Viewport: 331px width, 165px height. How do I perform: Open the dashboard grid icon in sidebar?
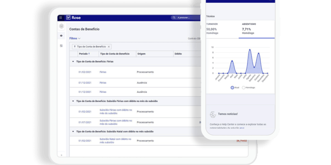click(x=61, y=46)
